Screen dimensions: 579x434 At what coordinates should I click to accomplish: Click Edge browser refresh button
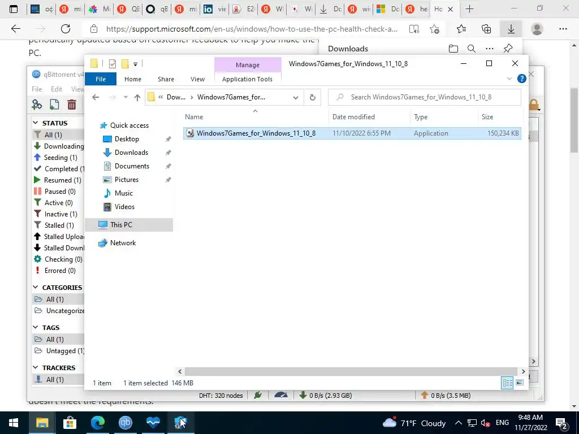[x=66, y=29]
